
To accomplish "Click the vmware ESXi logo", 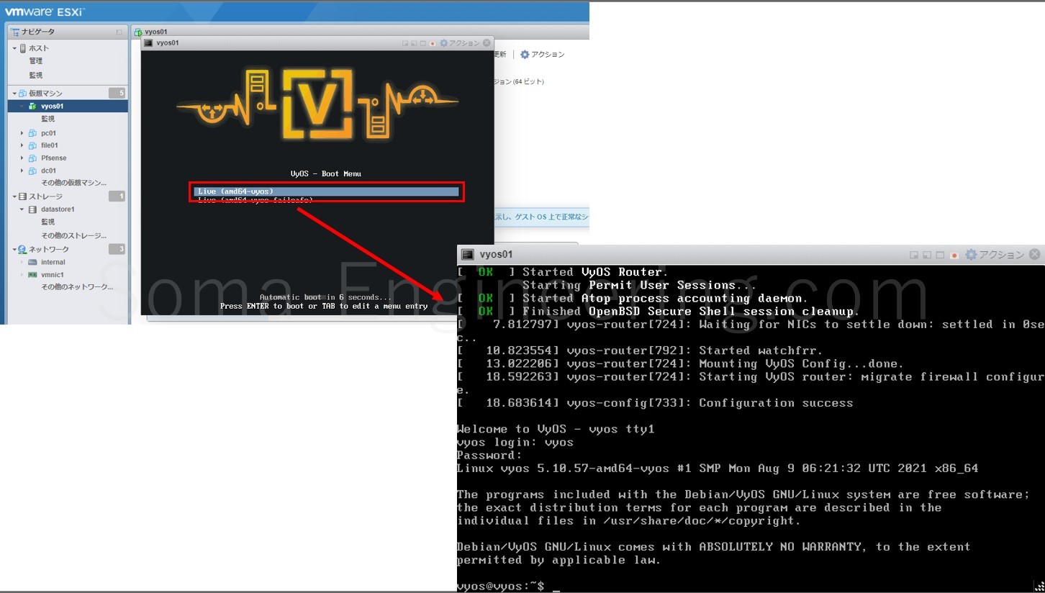I will [x=45, y=12].
